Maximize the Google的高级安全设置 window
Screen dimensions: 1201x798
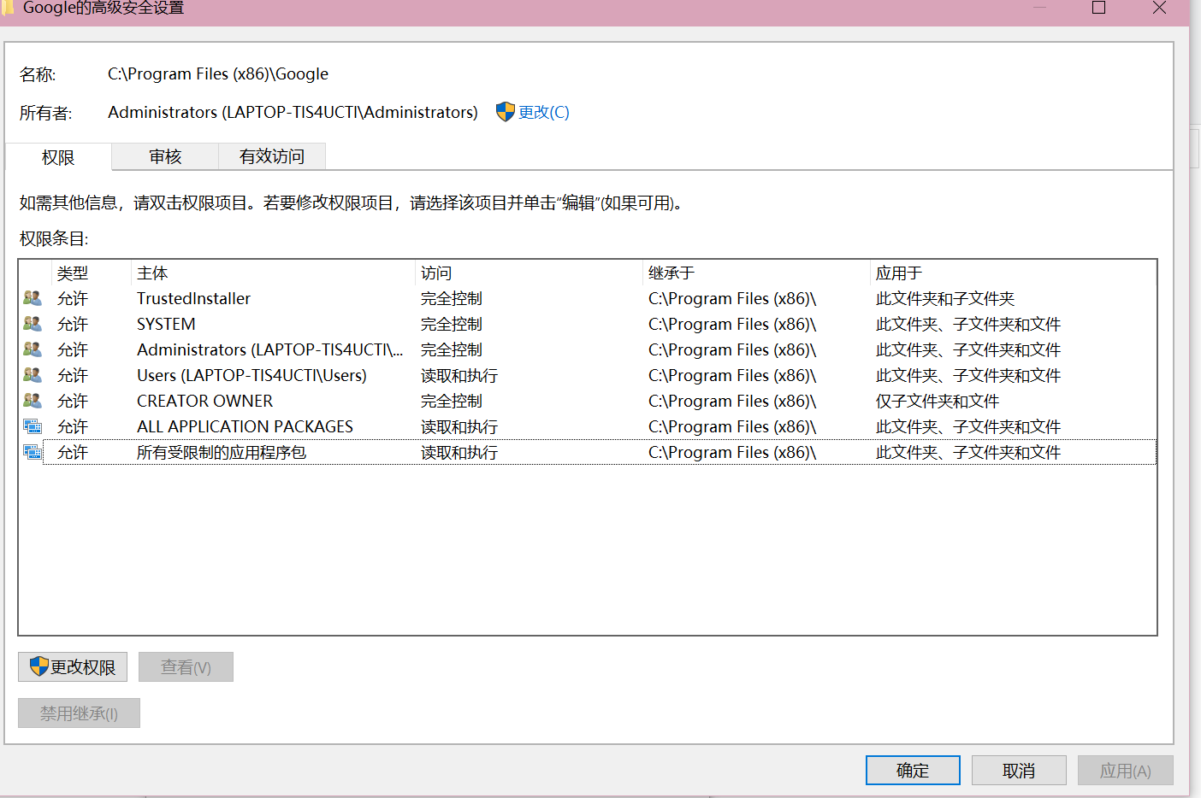point(1099,8)
